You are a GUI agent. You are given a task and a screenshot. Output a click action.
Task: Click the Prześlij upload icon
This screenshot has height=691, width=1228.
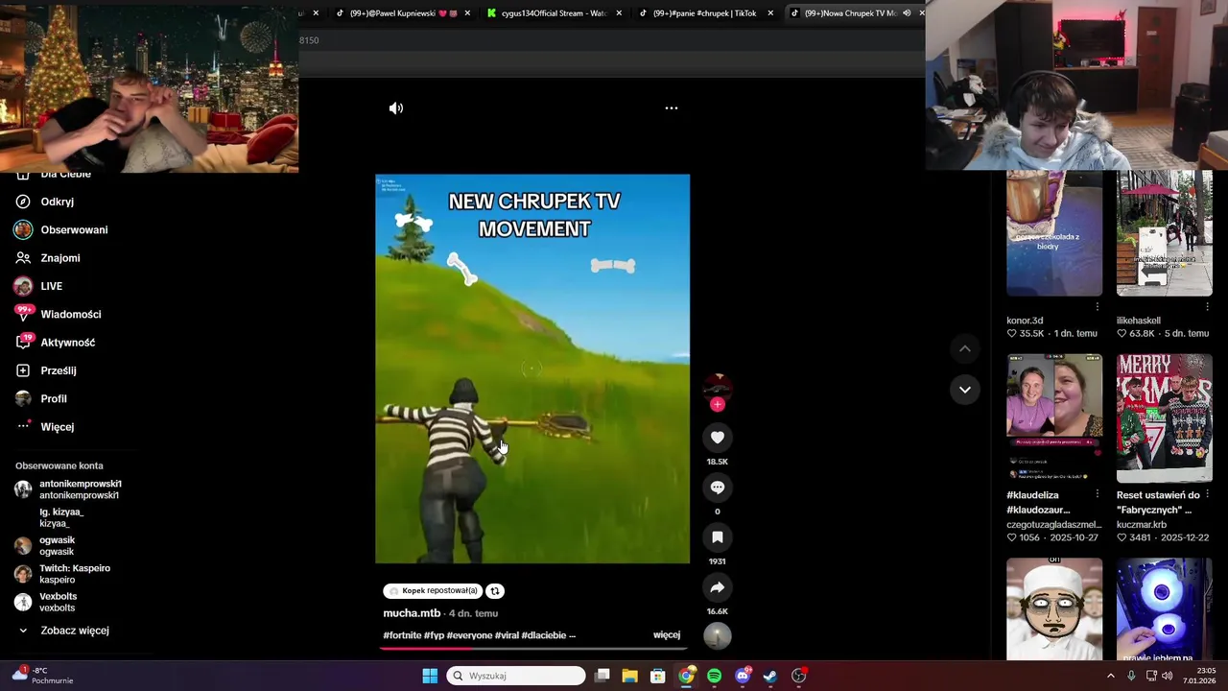[23, 370]
